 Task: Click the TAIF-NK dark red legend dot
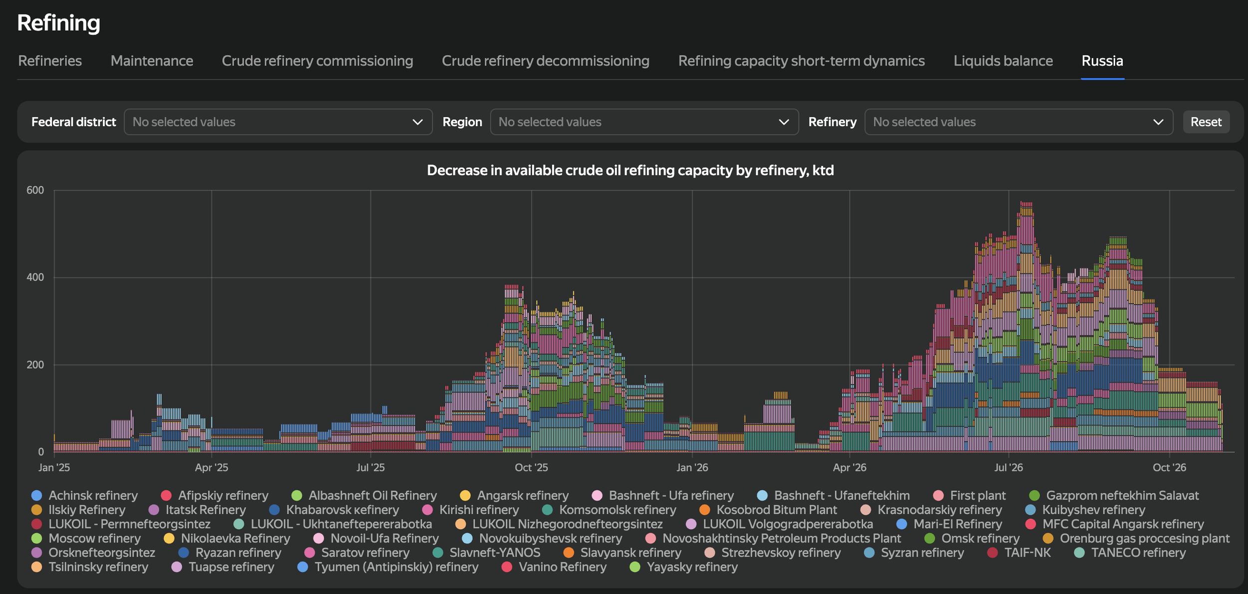[x=992, y=553]
